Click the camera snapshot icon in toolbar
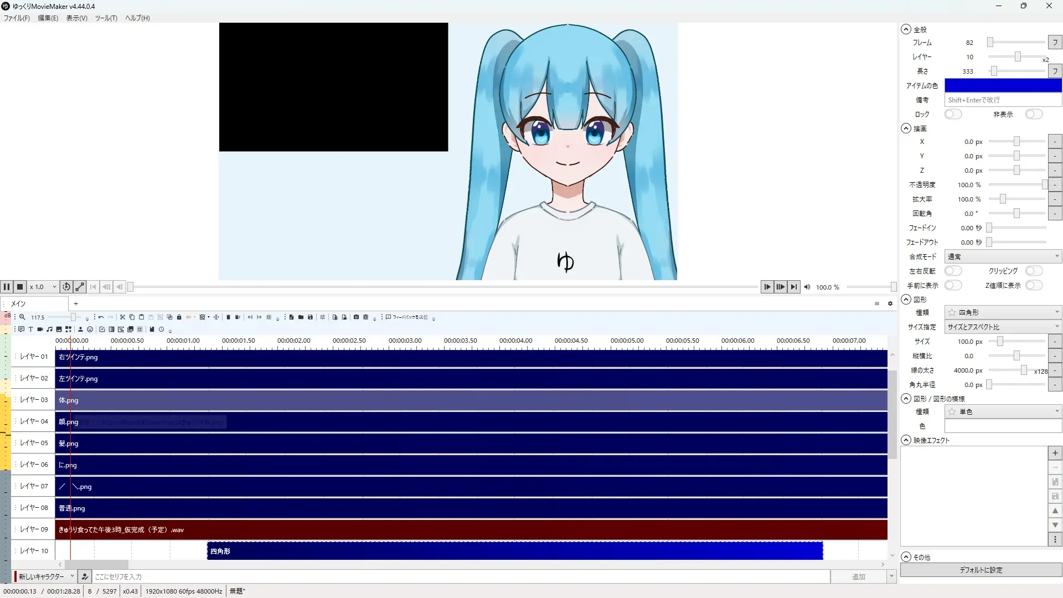The image size is (1063, 598). coord(356,317)
